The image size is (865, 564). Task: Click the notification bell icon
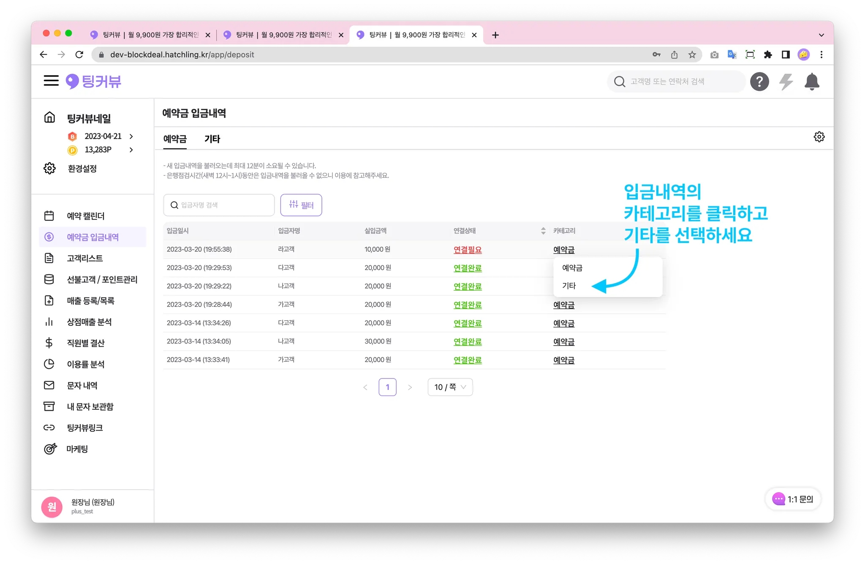point(811,82)
